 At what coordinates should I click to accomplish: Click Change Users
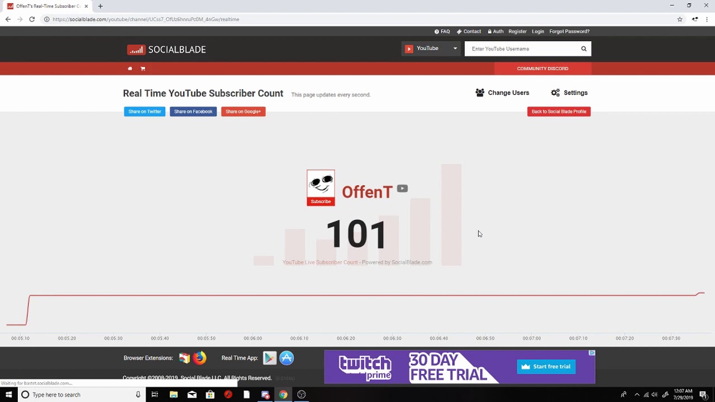pos(502,93)
